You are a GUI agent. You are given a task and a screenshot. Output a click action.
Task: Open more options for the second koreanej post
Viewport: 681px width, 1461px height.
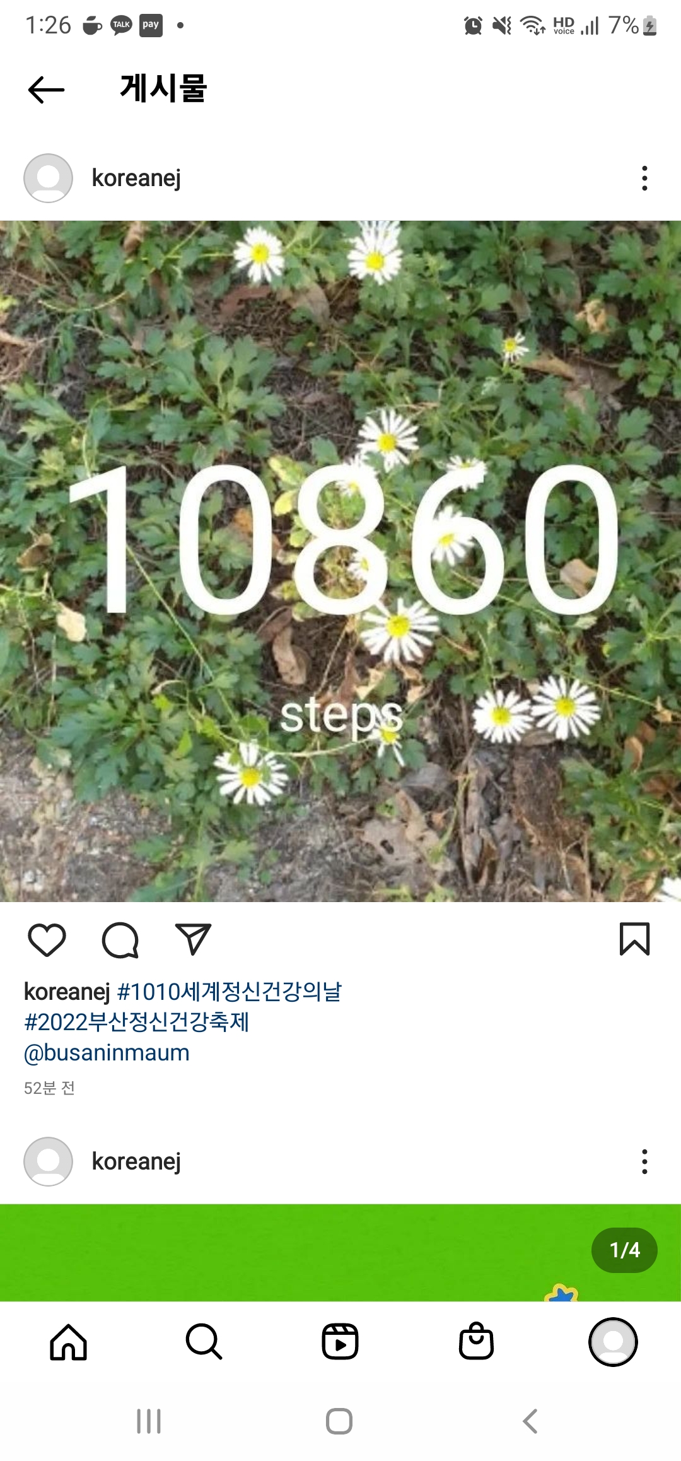coord(644,1161)
